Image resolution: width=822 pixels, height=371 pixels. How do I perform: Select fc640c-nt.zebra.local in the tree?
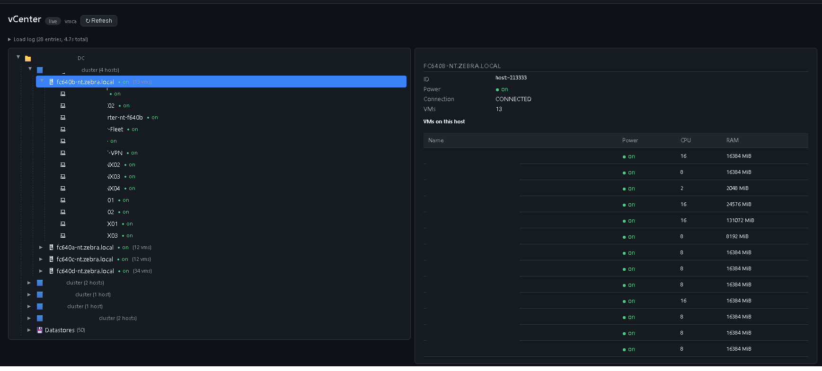pos(85,259)
